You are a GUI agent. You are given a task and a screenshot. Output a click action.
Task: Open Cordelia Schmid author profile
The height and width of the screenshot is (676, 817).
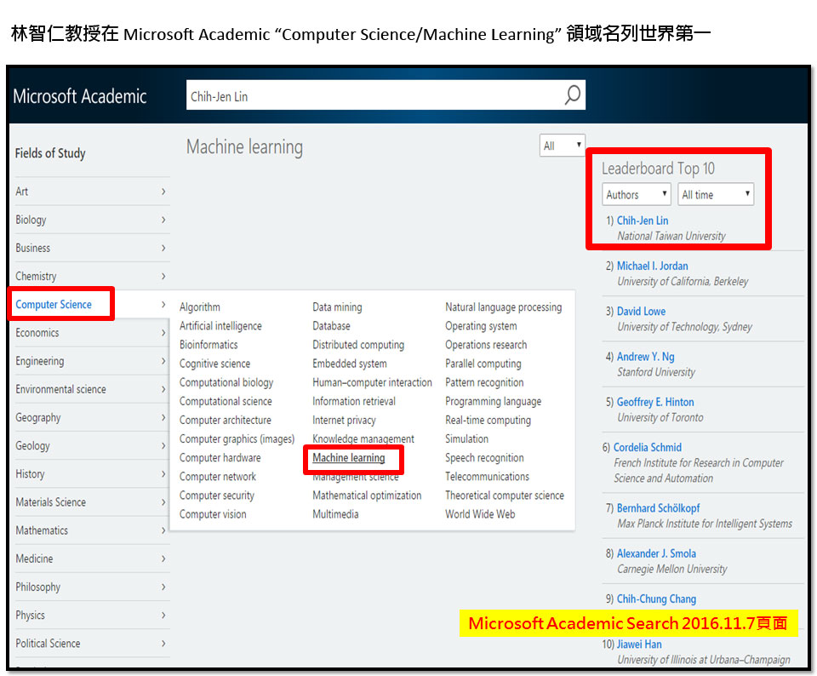[648, 447]
